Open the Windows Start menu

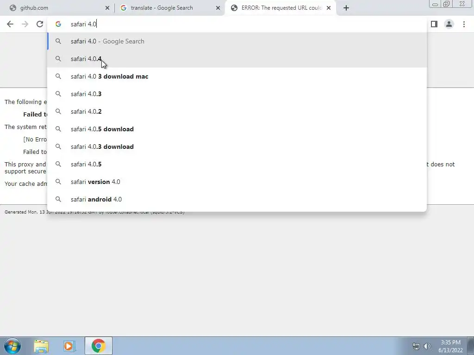click(12, 346)
